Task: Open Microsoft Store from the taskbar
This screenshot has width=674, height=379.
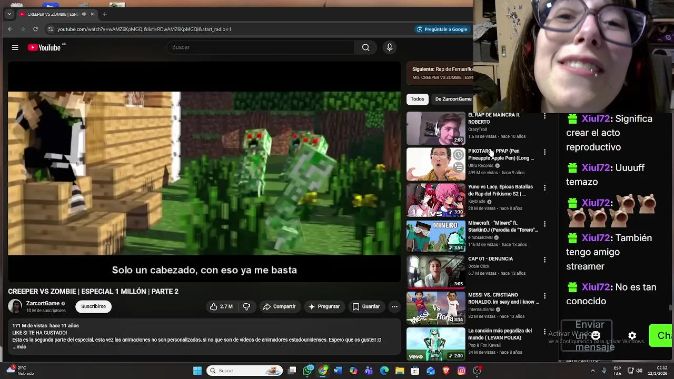Action: click(x=415, y=371)
